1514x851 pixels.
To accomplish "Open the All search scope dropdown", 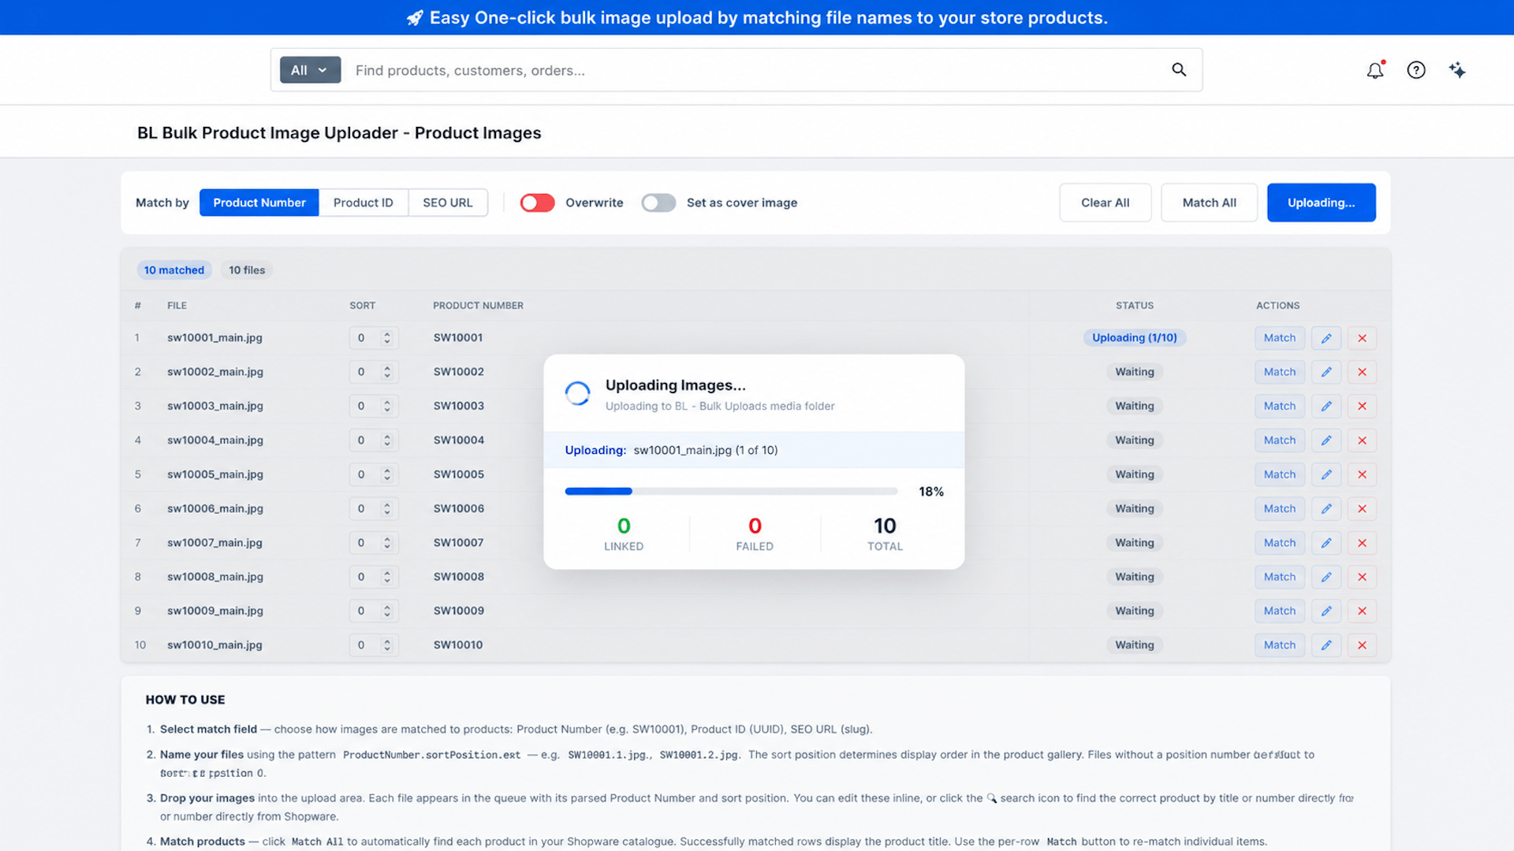I will 310,70.
